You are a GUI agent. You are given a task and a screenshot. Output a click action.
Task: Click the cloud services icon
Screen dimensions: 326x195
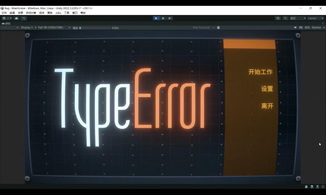click(16, 18)
